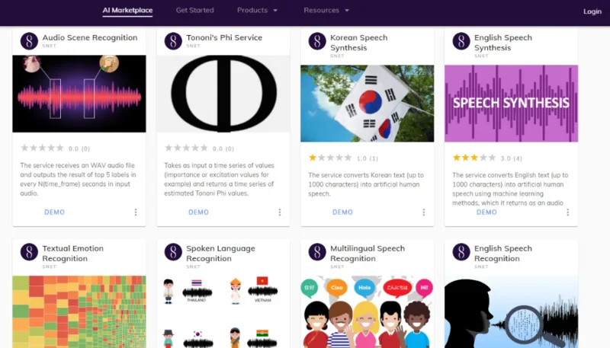The image size is (610, 348).
Task: Click rating value 3.0 (4)
Action: point(511,158)
